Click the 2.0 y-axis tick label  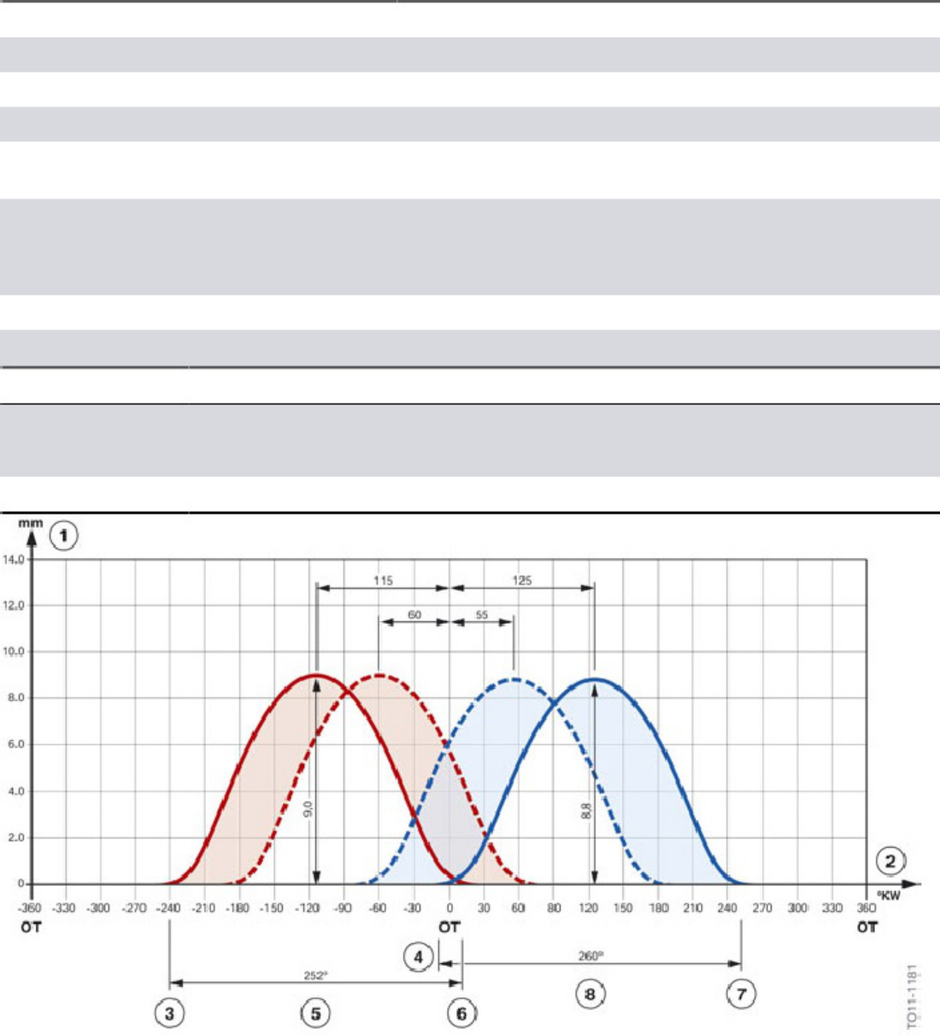click(x=17, y=838)
